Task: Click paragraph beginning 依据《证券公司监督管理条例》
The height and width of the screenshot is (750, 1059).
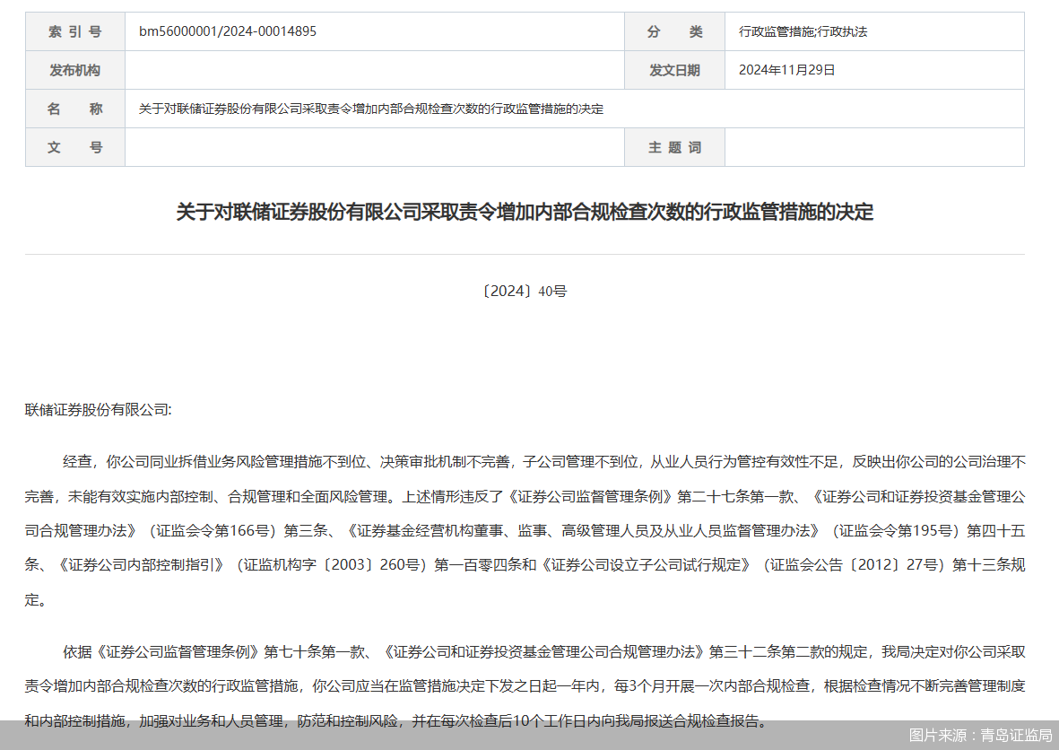Action: click(x=525, y=685)
